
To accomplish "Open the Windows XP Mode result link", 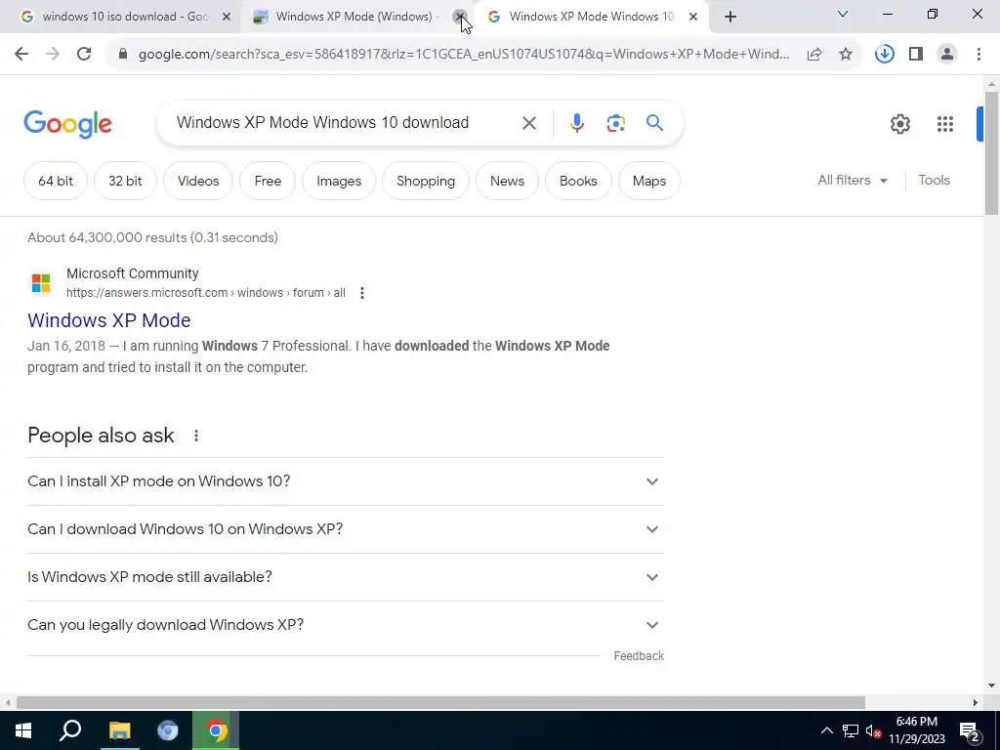I will pos(109,320).
